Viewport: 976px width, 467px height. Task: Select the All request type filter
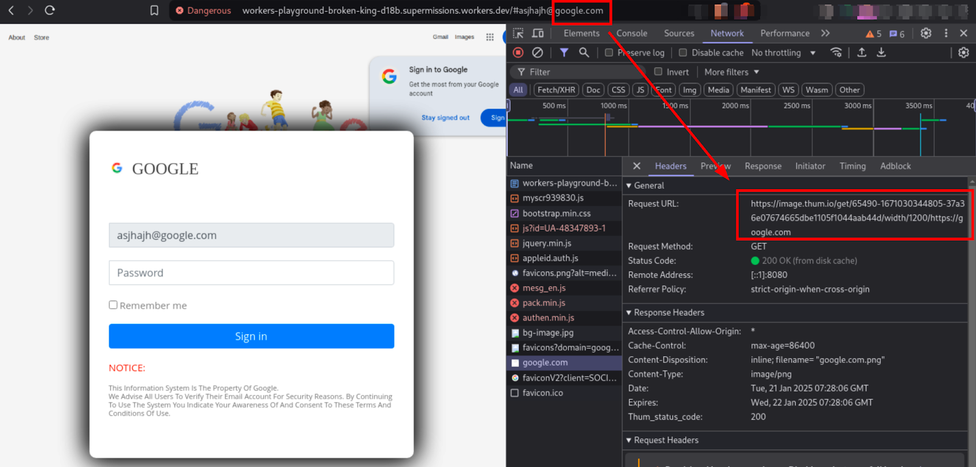pyautogui.click(x=518, y=90)
